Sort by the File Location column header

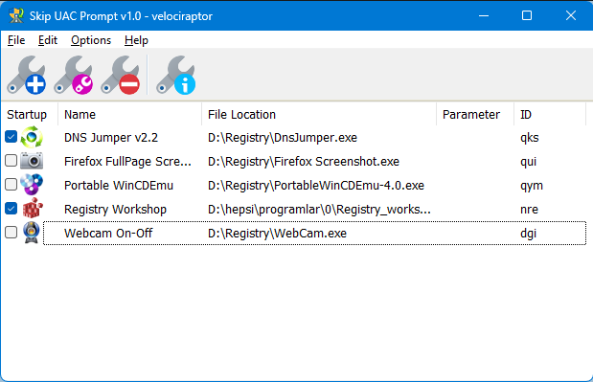tap(319, 115)
